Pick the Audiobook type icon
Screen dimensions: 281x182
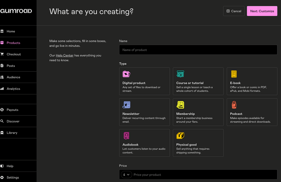[x=126, y=136]
